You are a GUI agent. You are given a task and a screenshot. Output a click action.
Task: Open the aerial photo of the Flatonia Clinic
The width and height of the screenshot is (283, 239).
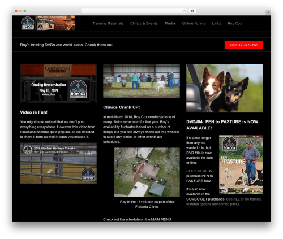[x=147, y=172]
